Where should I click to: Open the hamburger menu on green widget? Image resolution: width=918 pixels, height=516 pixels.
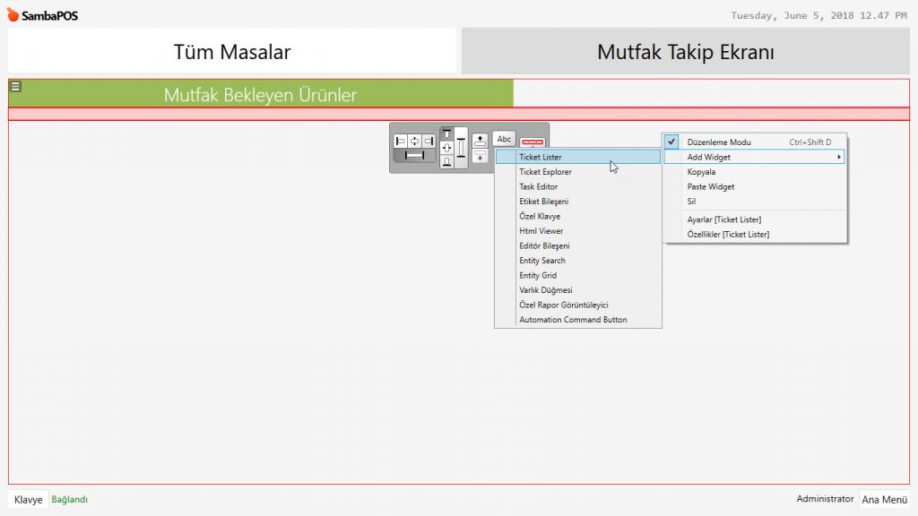pyautogui.click(x=15, y=87)
